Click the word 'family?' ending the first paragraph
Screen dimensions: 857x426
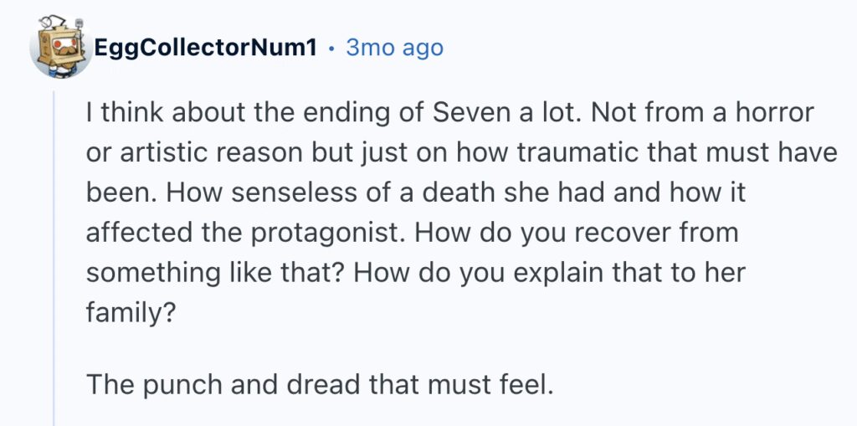(x=130, y=313)
